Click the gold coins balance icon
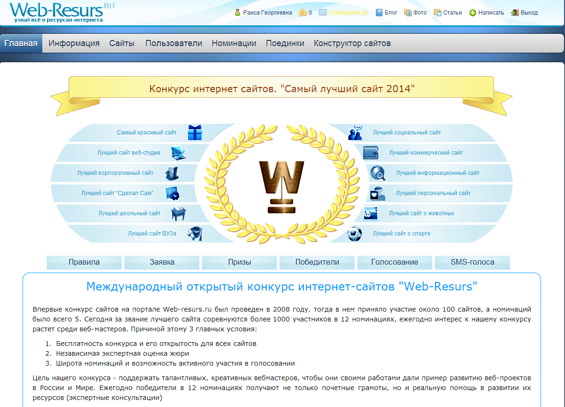Image resolution: width=565 pixels, height=407 pixels. tap(302, 13)
